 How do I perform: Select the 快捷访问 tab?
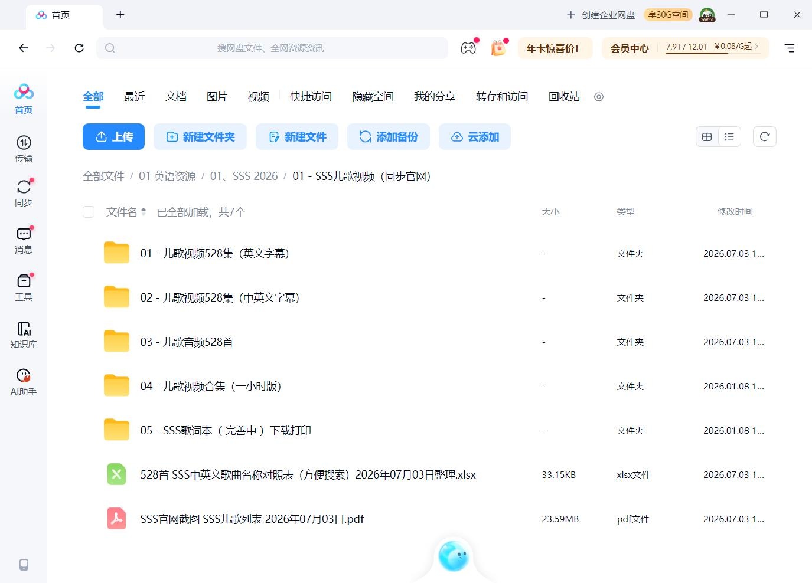click(311, 97)
